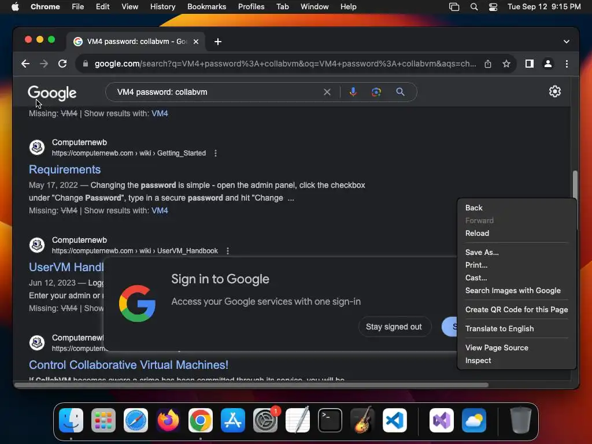
Task: Open System Settings from the dock
Action: (265, 420)
